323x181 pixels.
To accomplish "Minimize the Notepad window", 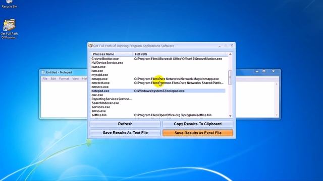I will (257, 71).
